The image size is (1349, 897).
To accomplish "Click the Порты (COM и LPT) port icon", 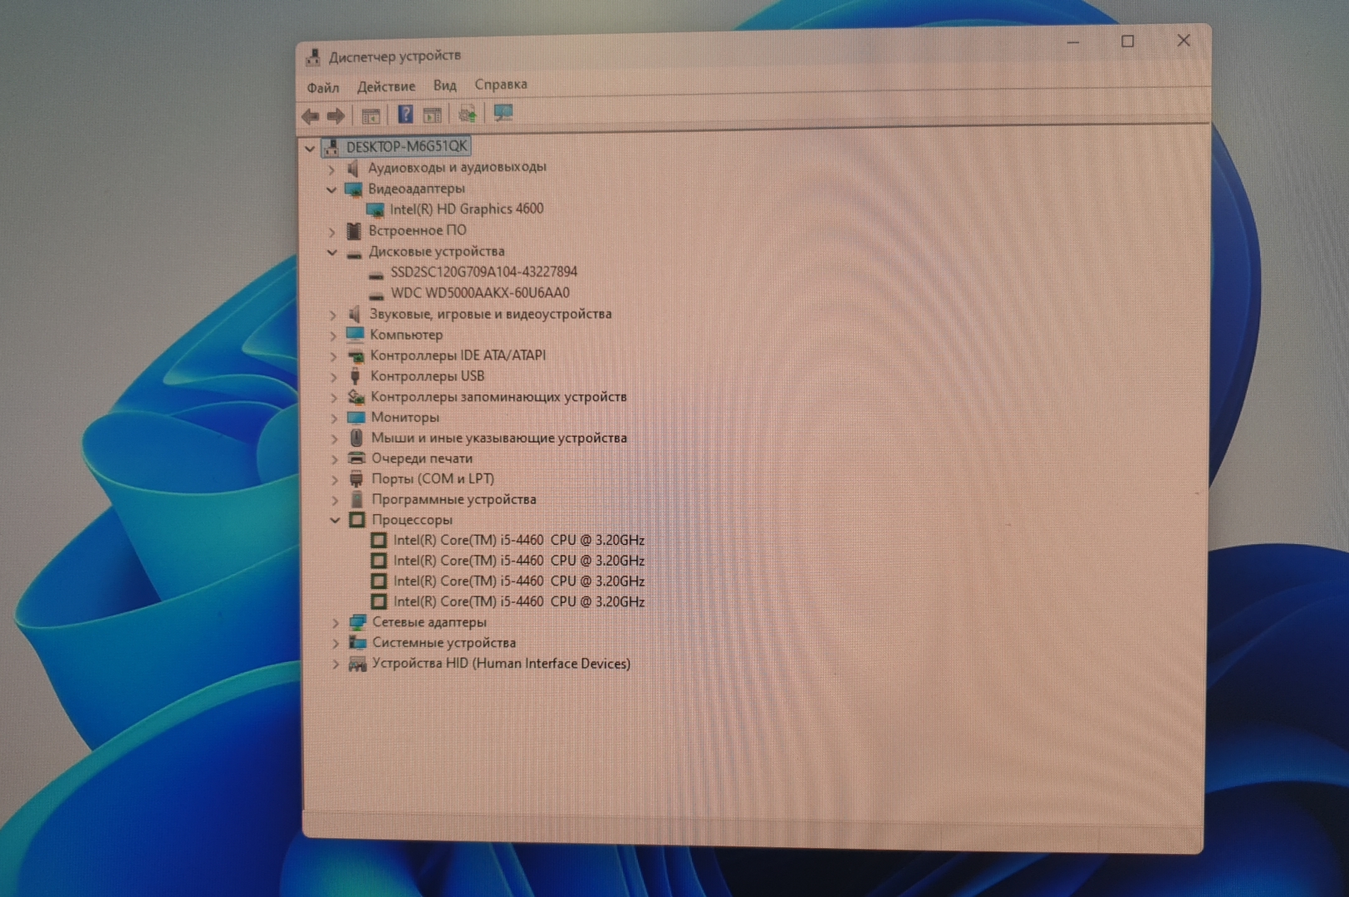I will pos(356,479).
